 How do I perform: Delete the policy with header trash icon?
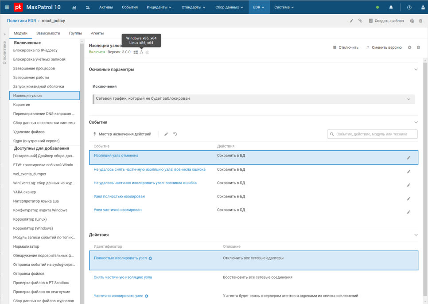point(420,21)
